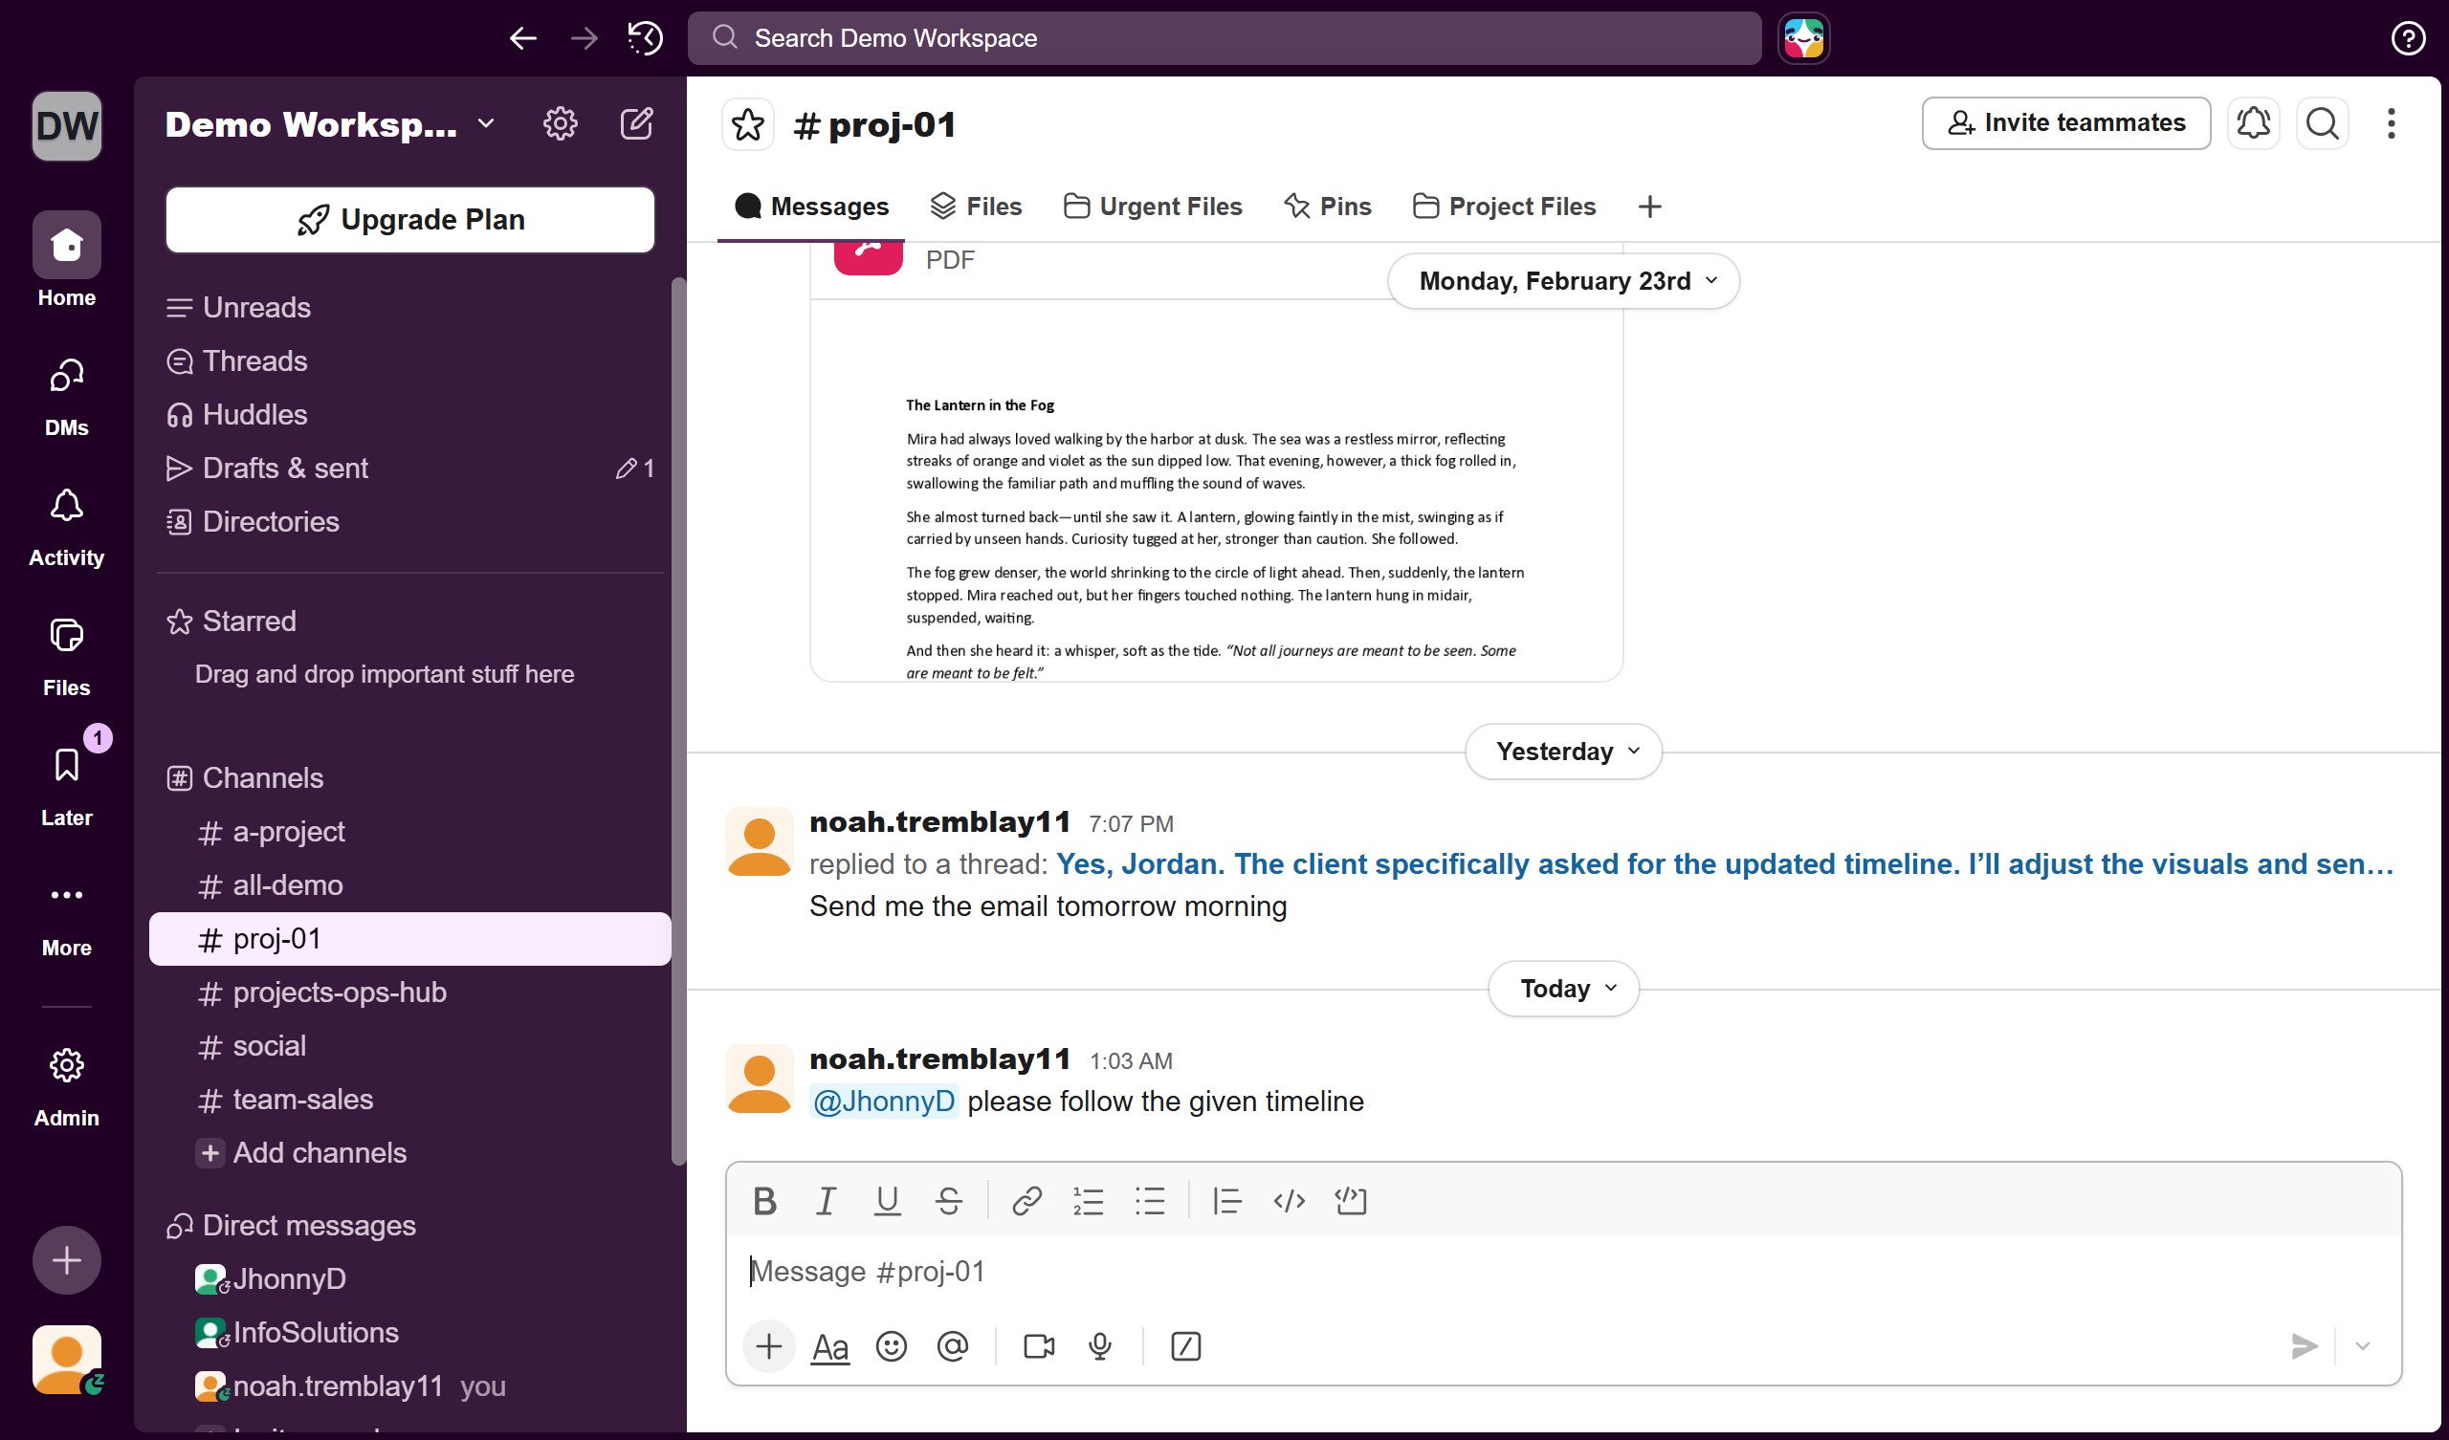Start recording a video clip
The width and height of the screenshot is (2449, 1440).
coord(1038,1346)
